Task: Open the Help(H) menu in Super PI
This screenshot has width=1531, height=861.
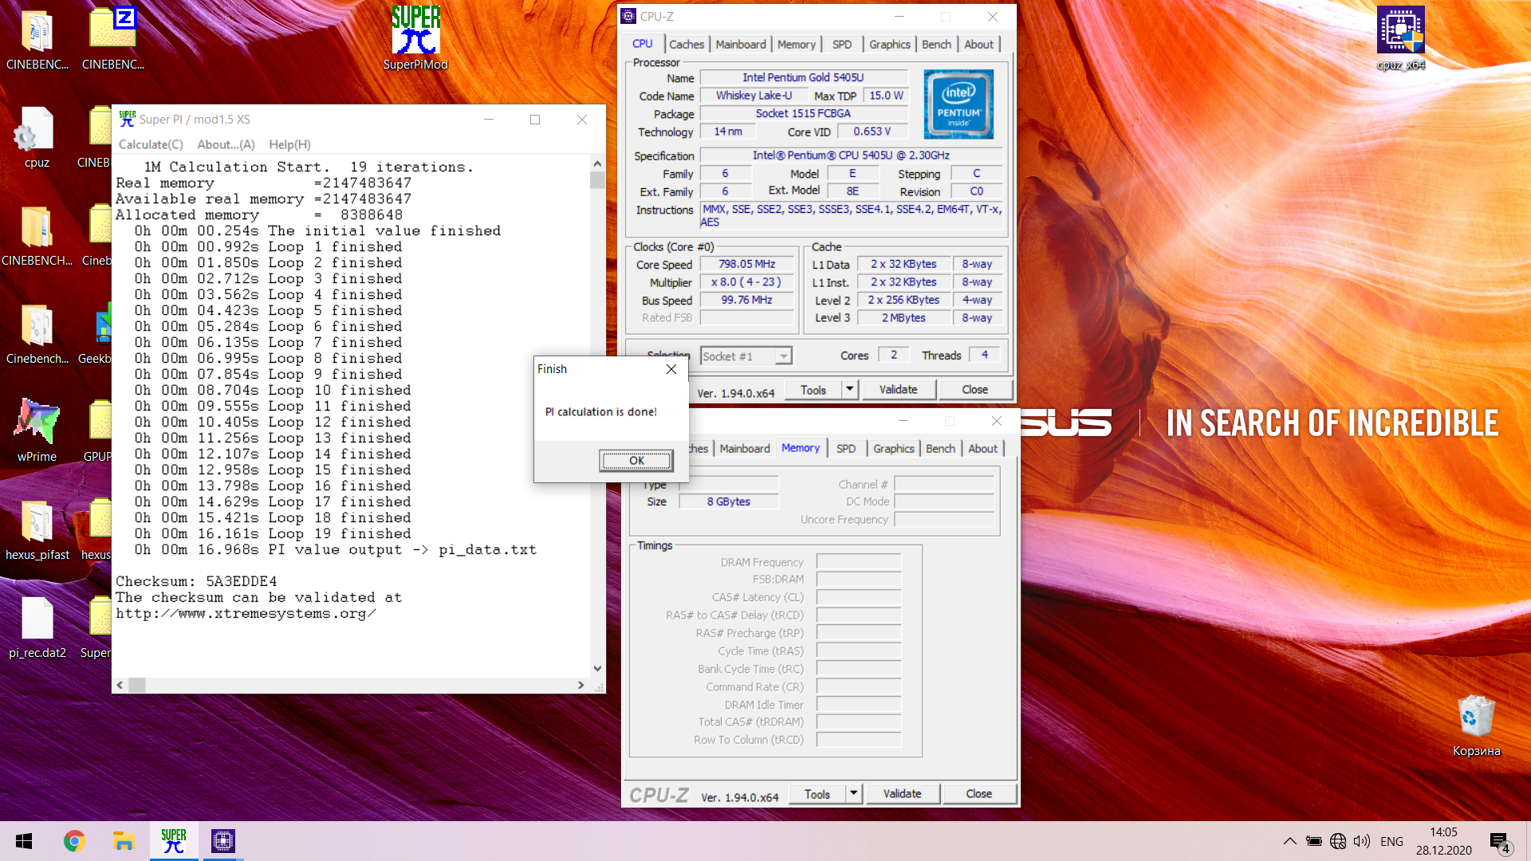Action: 289,144
